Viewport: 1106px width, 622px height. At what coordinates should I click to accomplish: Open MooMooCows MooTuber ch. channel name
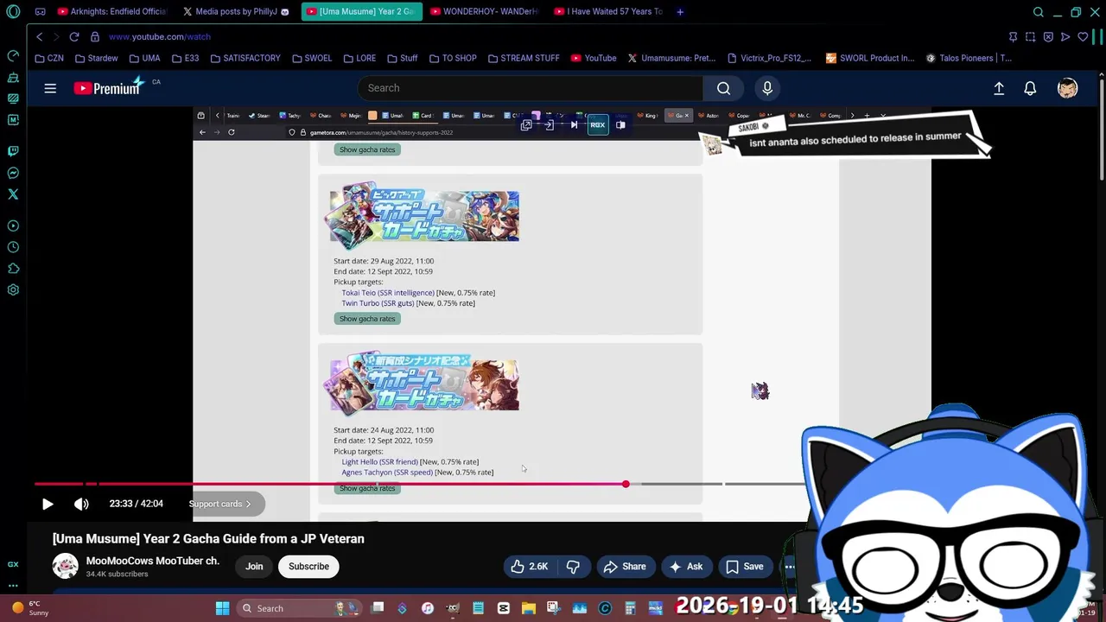[x=153, y=561]
